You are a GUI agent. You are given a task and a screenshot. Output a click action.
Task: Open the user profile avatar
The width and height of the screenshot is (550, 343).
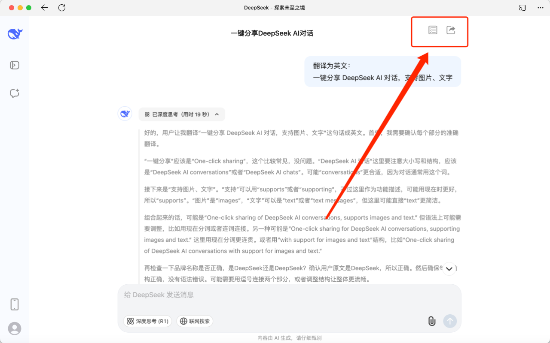[15, 328]
